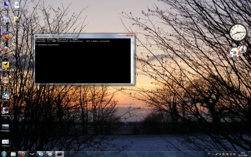The width and height of the screenshot is (251, 157).
Task: Click the CPU meter desktop gadget
Action: tap(236, 52)
